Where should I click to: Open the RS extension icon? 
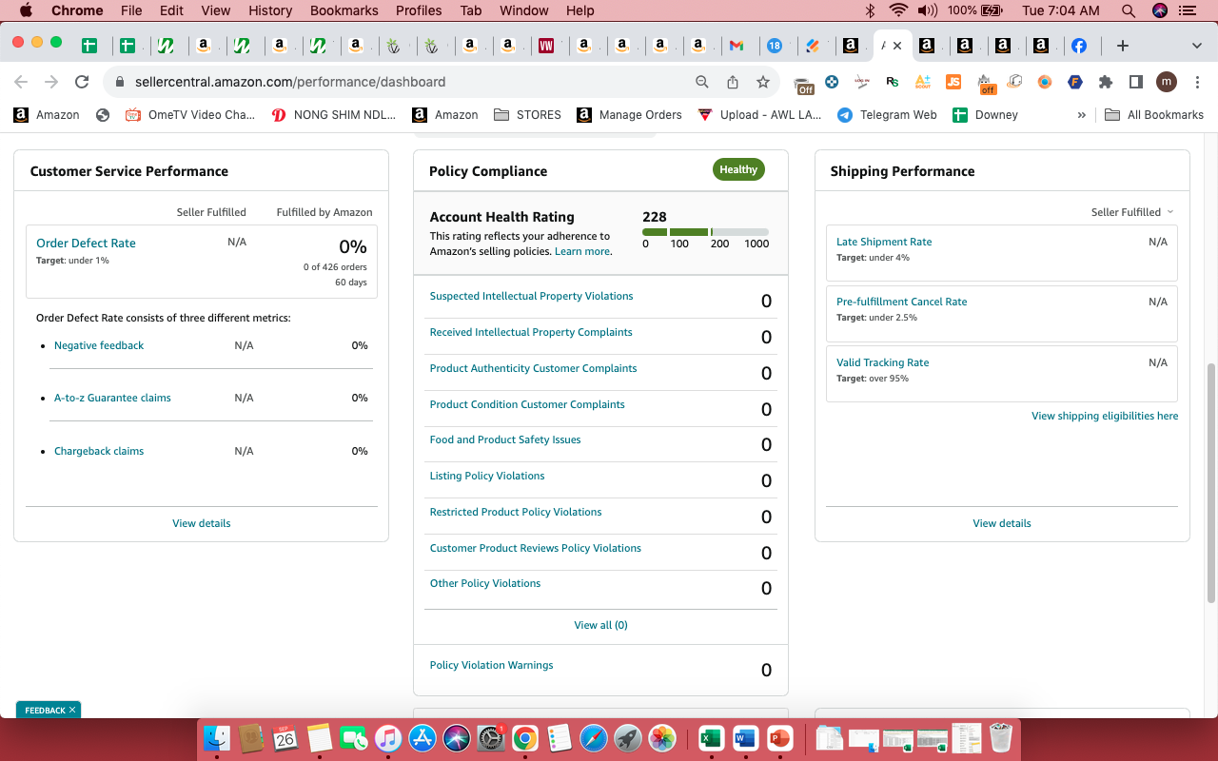click(893, 82)
